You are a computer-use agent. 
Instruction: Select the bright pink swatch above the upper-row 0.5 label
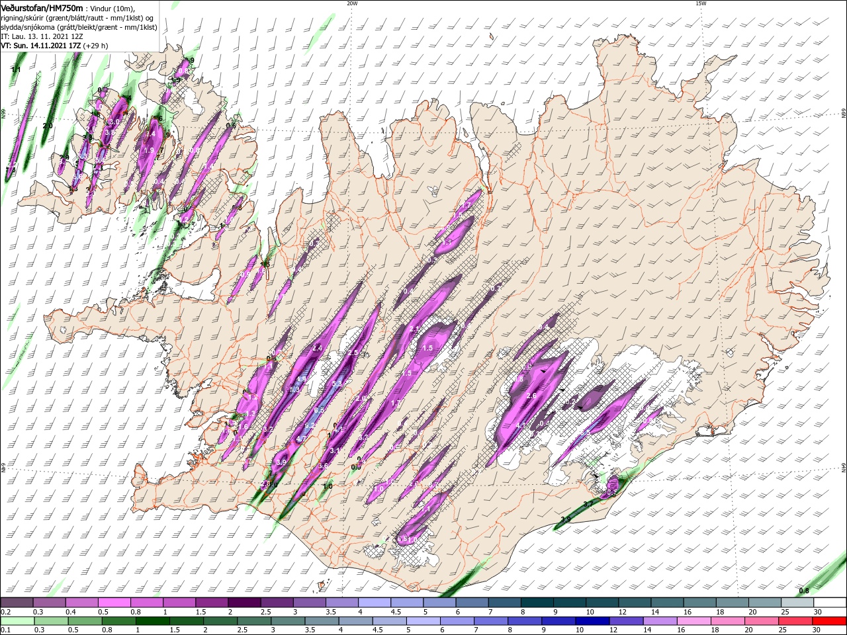point(114,603)
